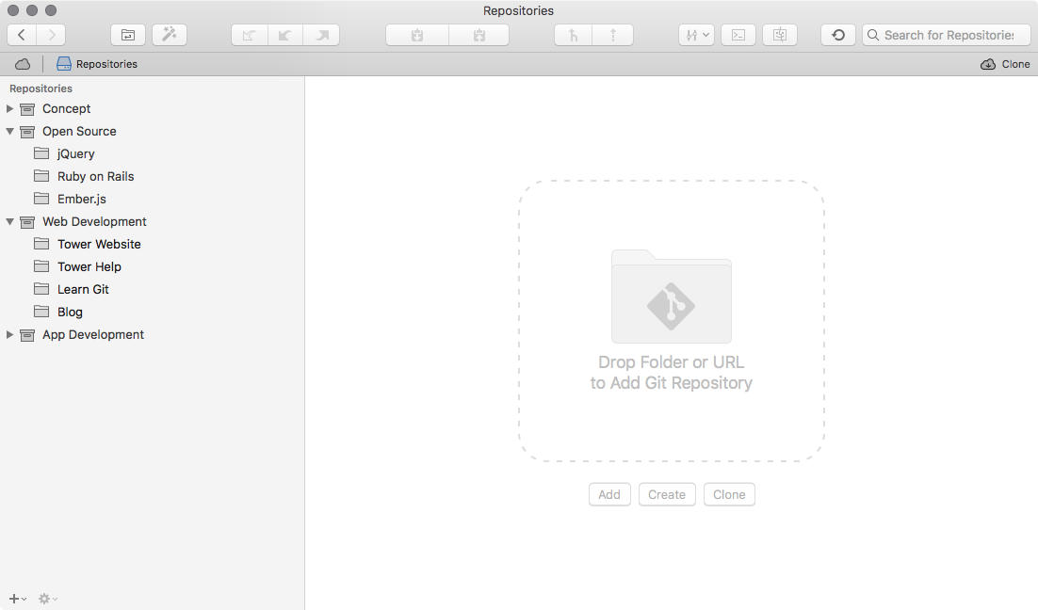Click inside the Search for Repositories field
Screen dimensions: 1038x610
coord(946,34)
